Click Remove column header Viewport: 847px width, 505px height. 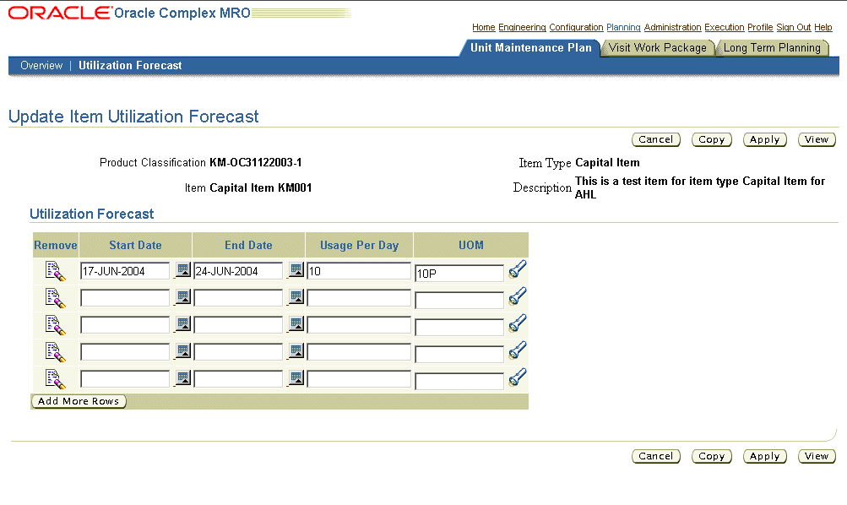coord(56,245)
